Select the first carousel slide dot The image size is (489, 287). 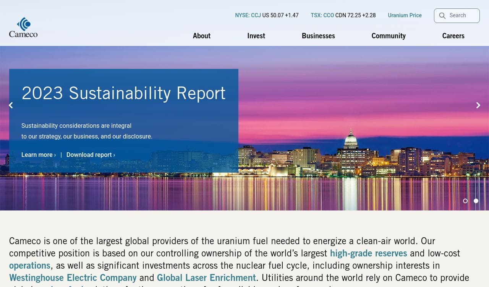tap(465, 201)
